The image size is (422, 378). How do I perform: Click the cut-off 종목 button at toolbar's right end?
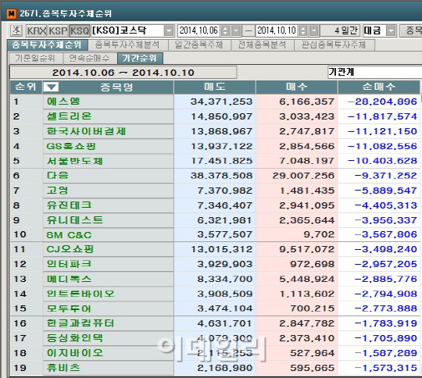(411, 30)
